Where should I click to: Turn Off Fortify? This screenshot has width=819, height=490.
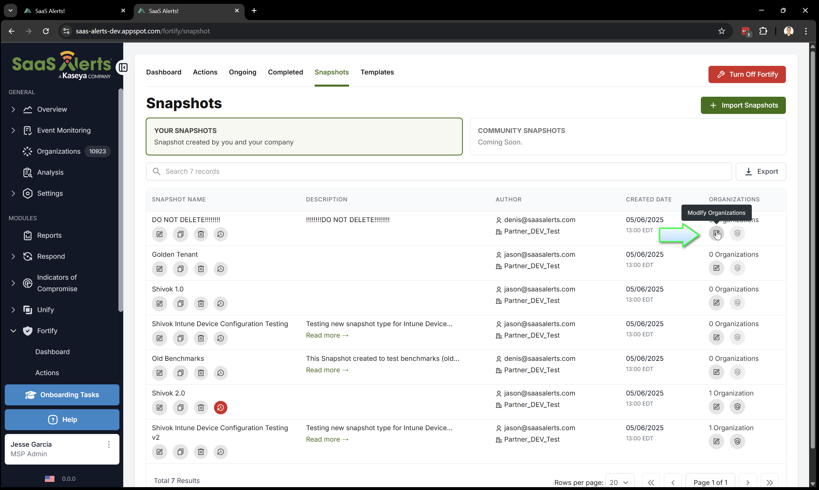click(747, 74)
